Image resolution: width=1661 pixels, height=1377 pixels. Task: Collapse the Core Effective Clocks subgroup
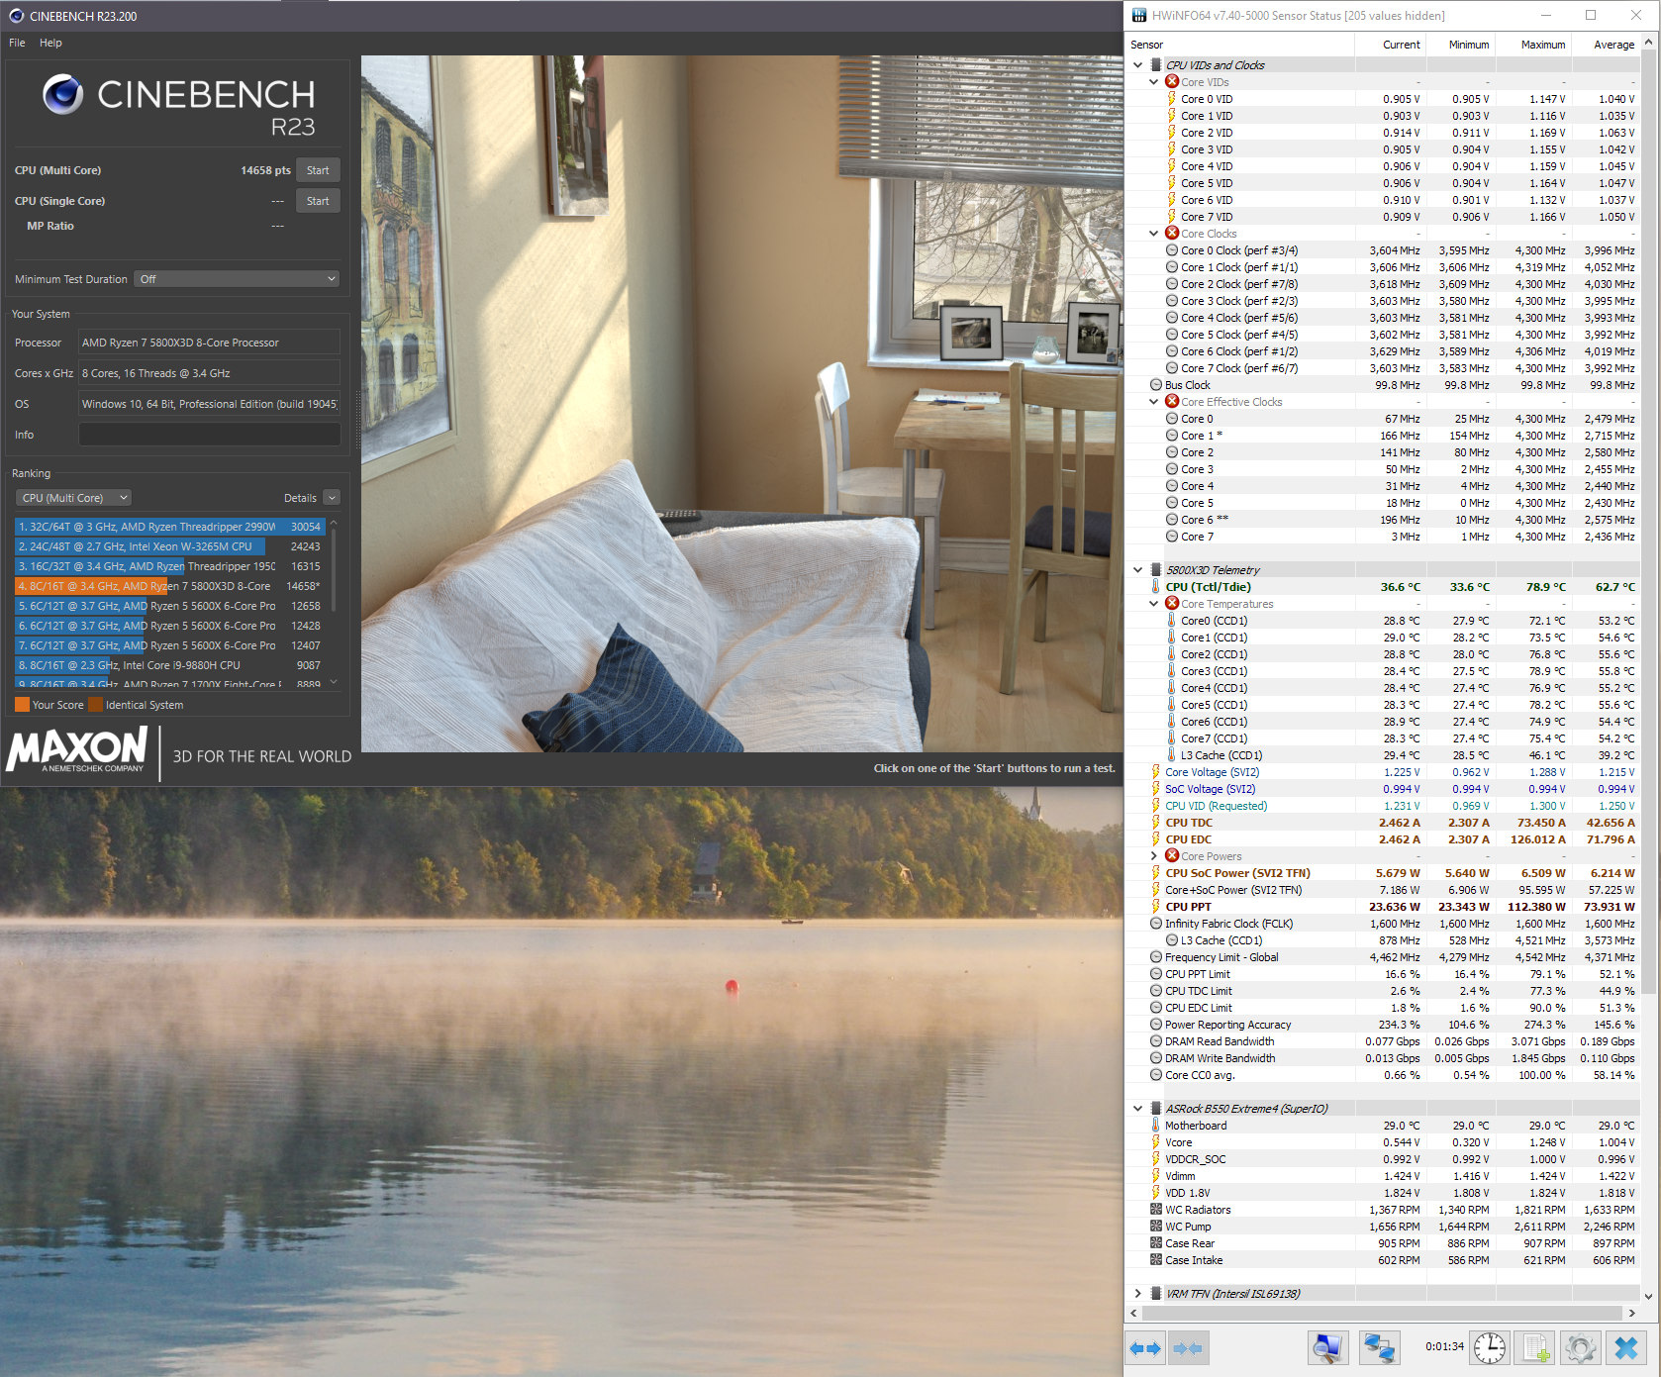1154,401
